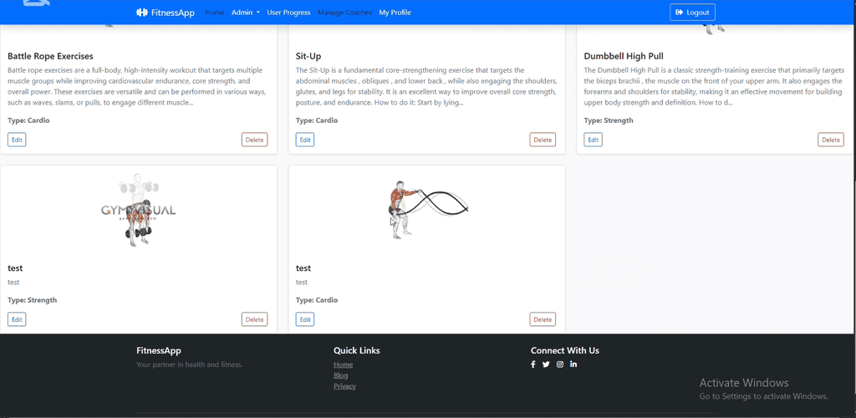Edit the Sit-Up exercise

coord(305,140)
